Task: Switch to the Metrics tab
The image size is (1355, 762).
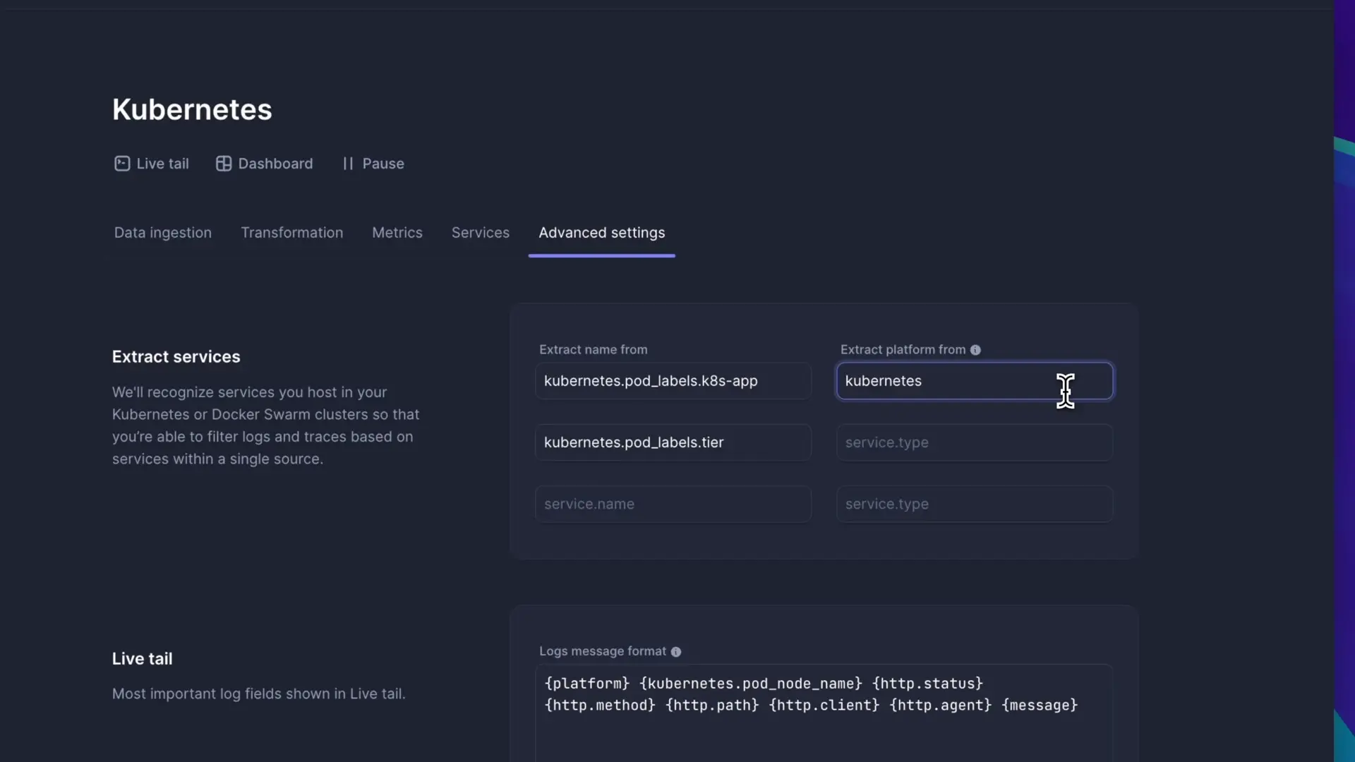Action: coord(397,233)
